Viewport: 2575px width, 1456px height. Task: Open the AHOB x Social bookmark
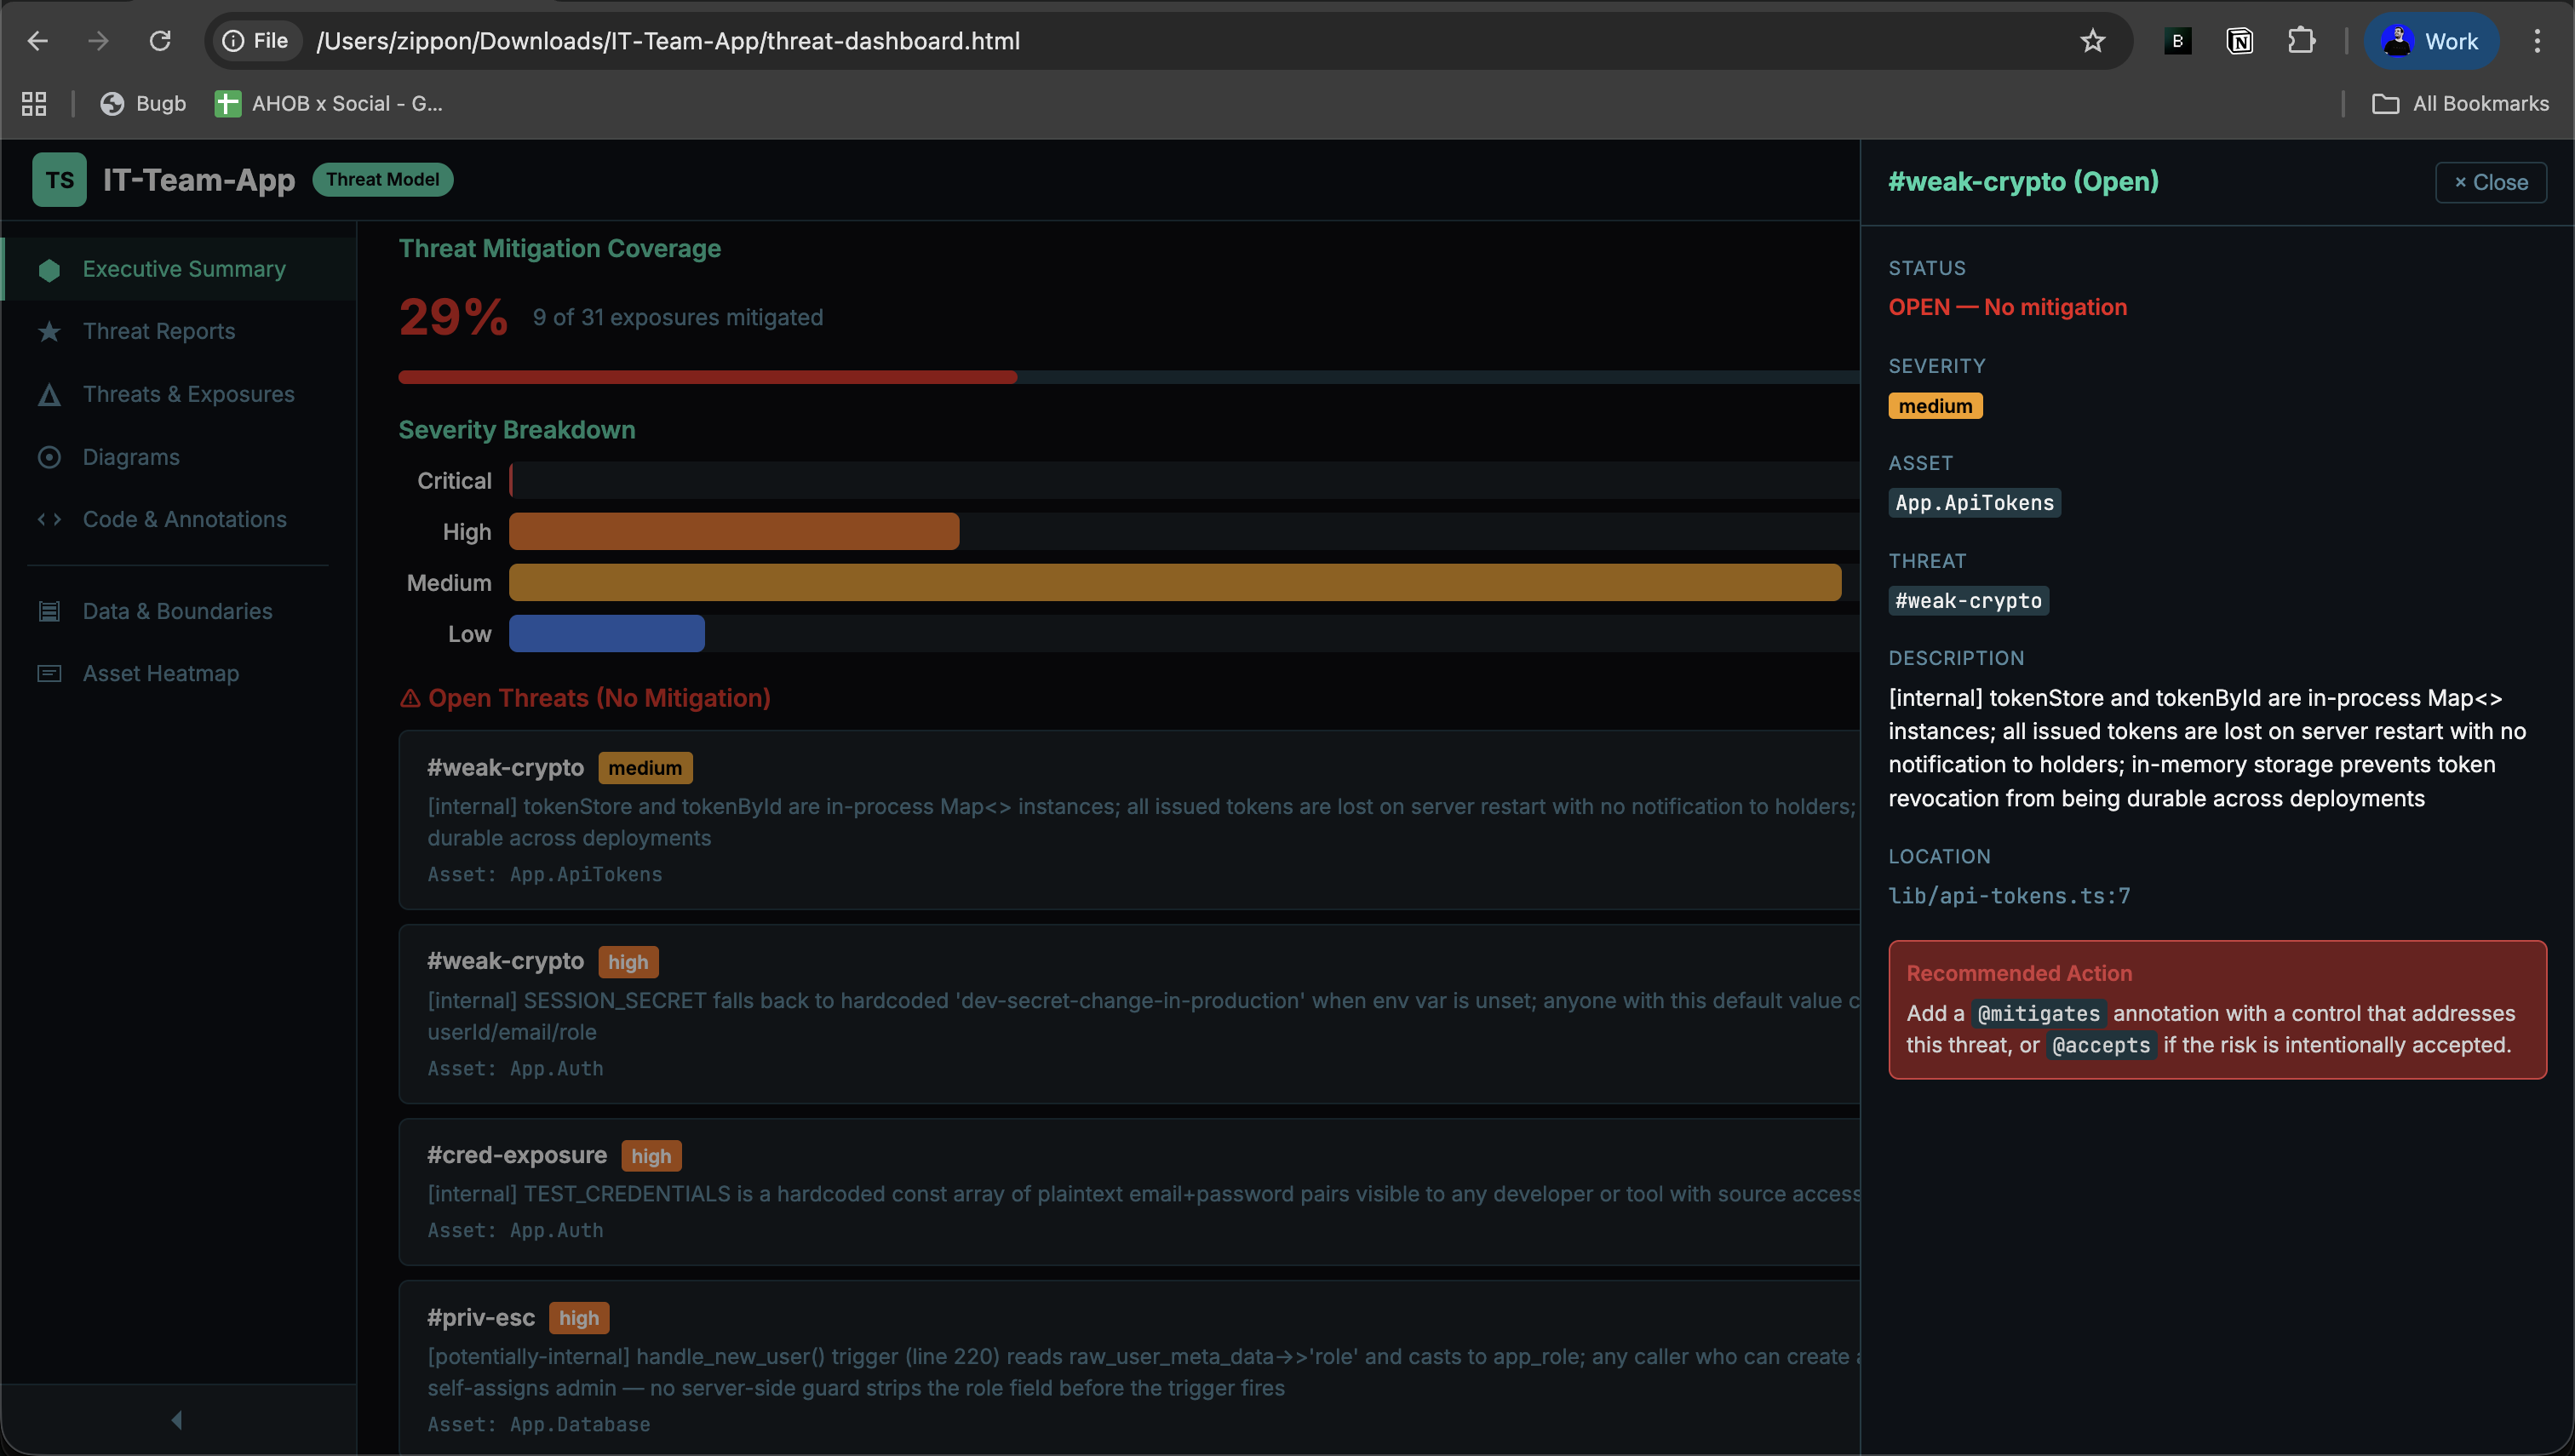[x=330, y=103]
